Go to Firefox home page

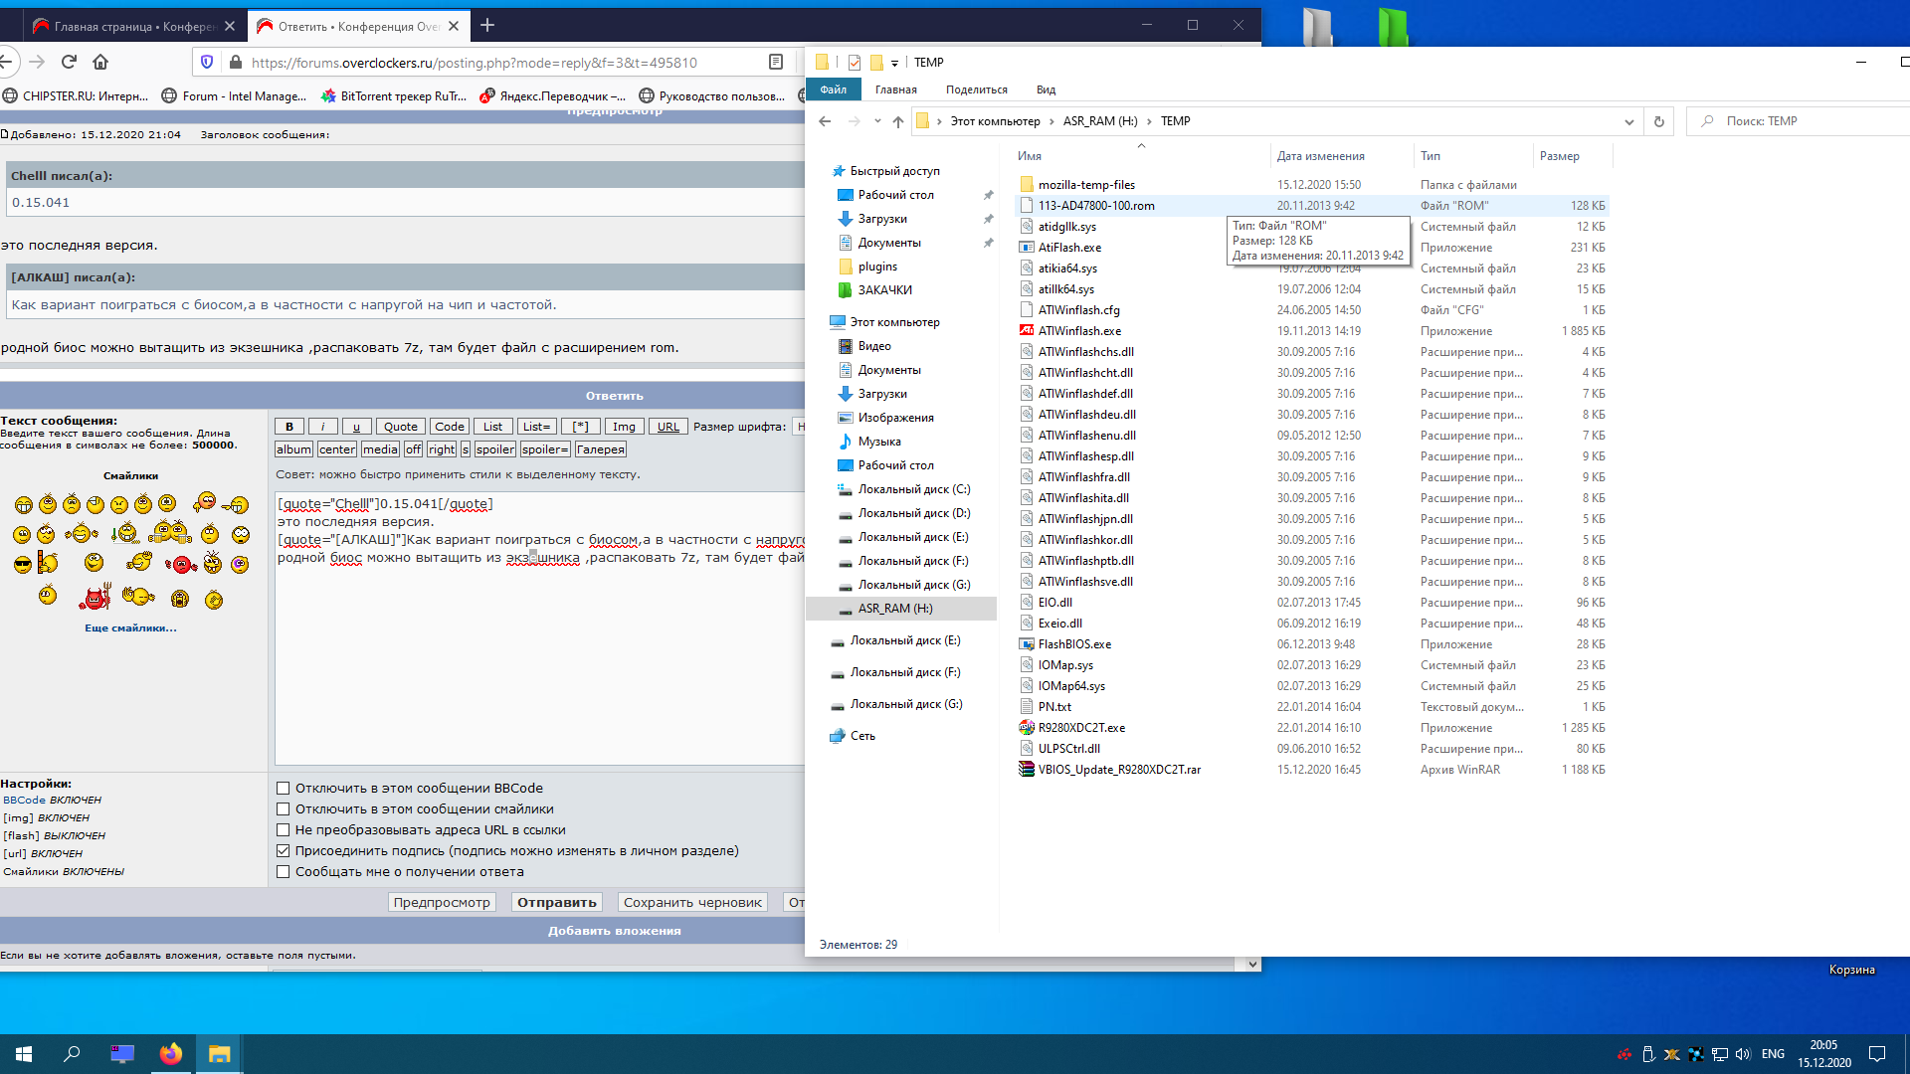[100, 62]
